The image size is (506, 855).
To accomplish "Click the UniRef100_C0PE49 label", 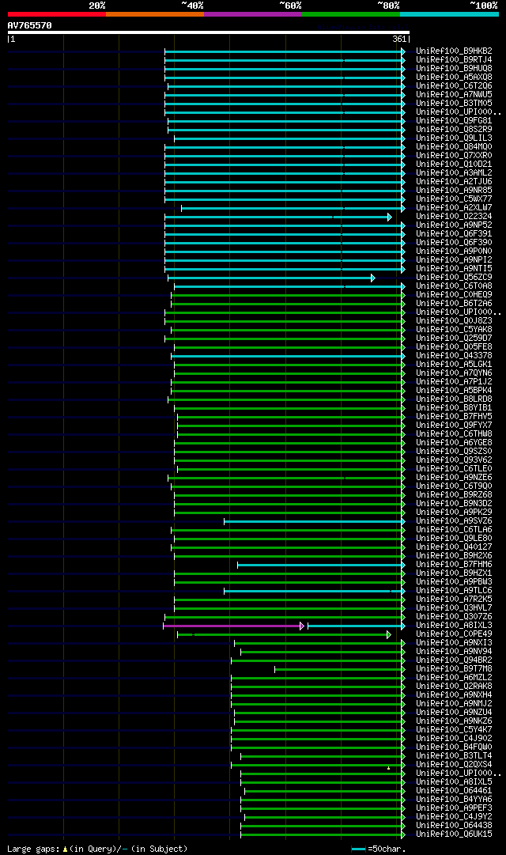I will [454, 634].
